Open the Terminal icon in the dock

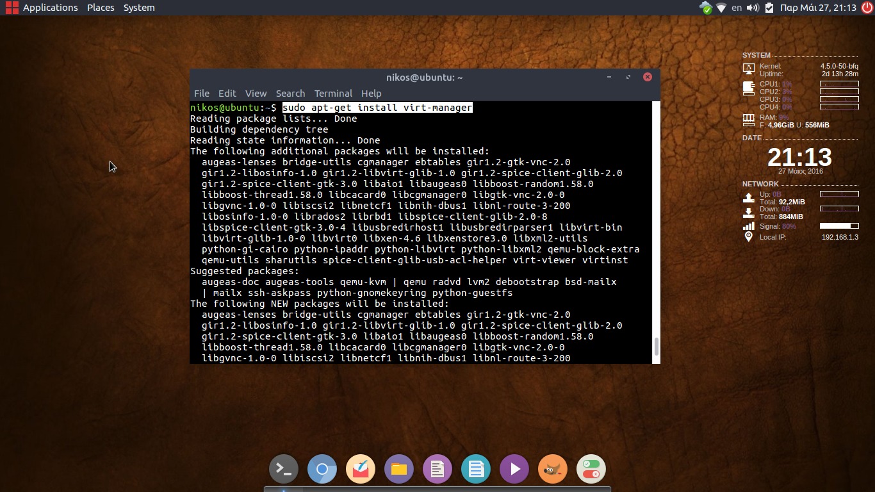tap(284, 469)
